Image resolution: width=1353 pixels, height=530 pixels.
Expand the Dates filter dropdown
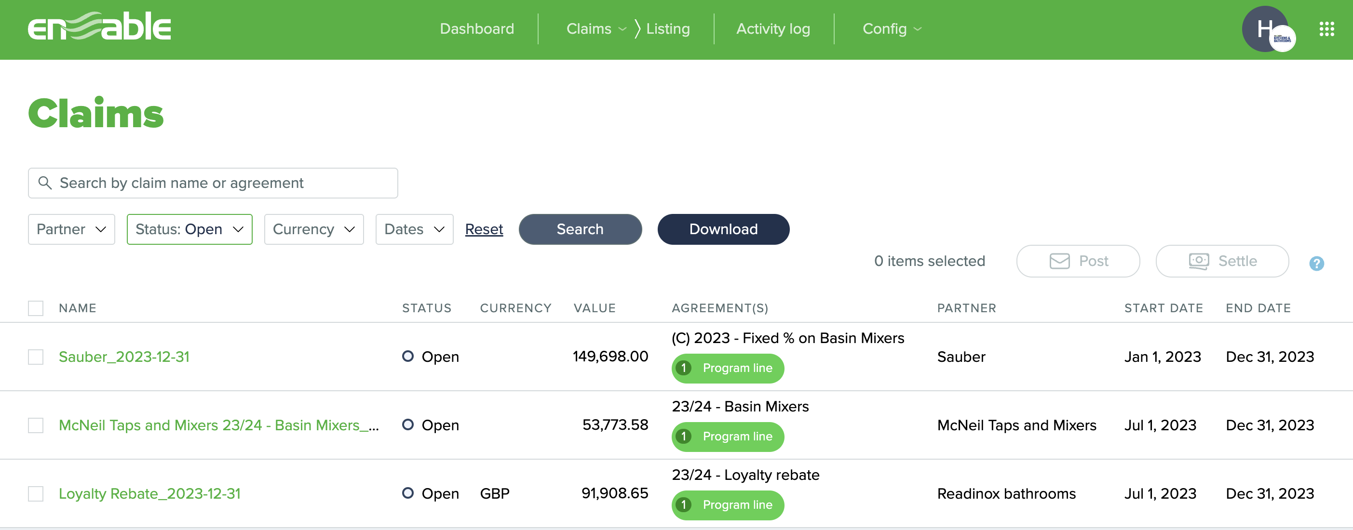tap(414, 229)
